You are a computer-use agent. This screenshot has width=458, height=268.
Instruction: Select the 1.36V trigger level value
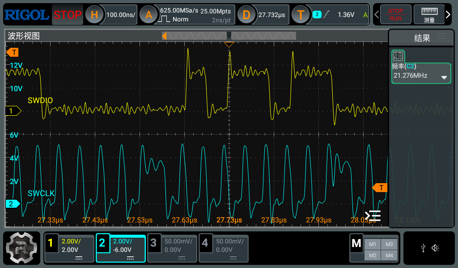point(346,15)
